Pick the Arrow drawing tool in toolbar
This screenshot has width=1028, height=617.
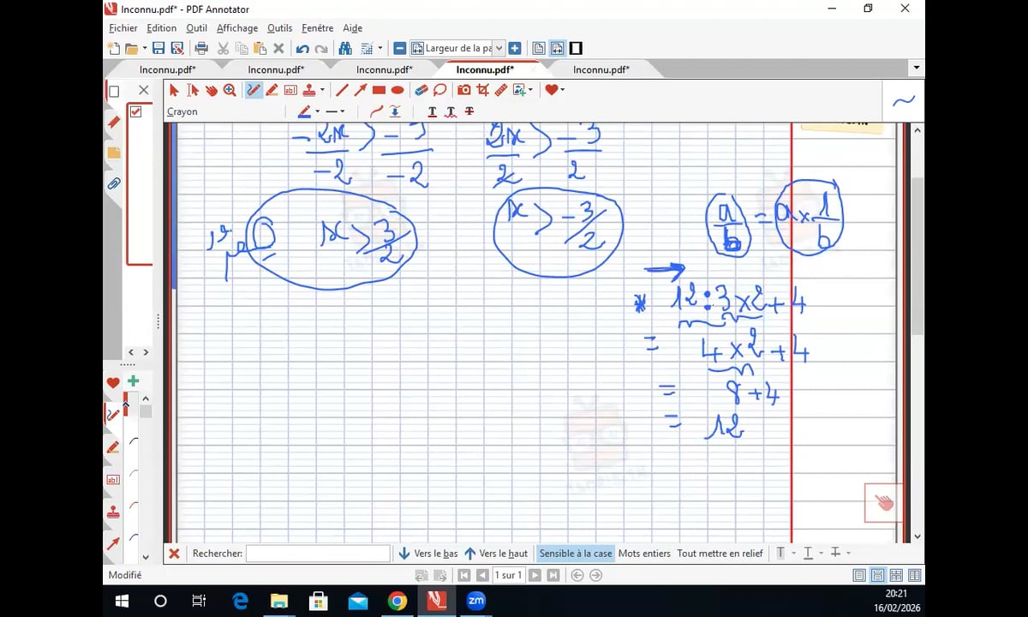tap(361, 90)
